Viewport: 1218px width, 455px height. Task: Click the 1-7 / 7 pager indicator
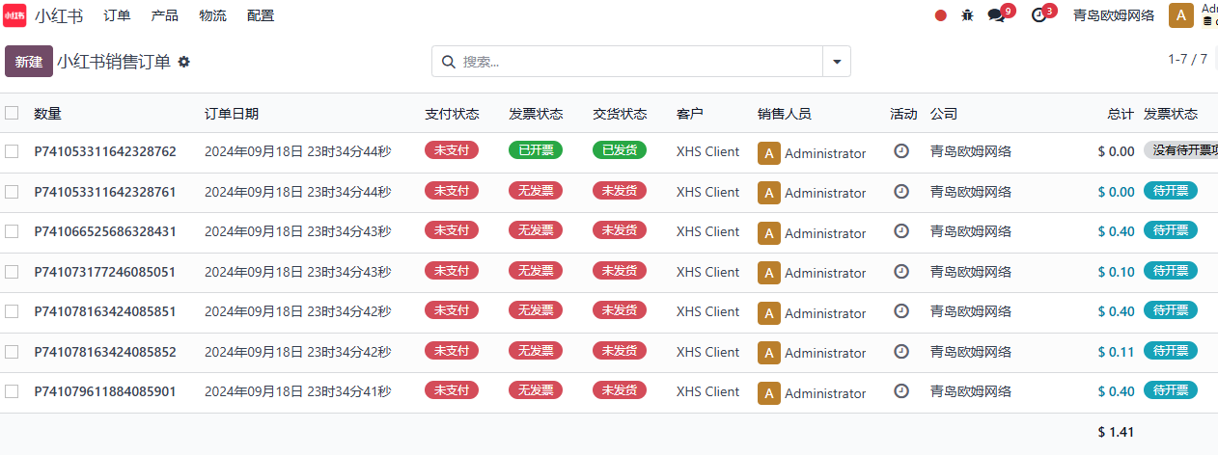click(x=1187, y=59)
